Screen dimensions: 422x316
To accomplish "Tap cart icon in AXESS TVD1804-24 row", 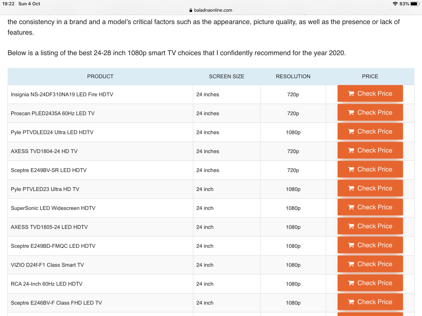I will coord(351,151).
